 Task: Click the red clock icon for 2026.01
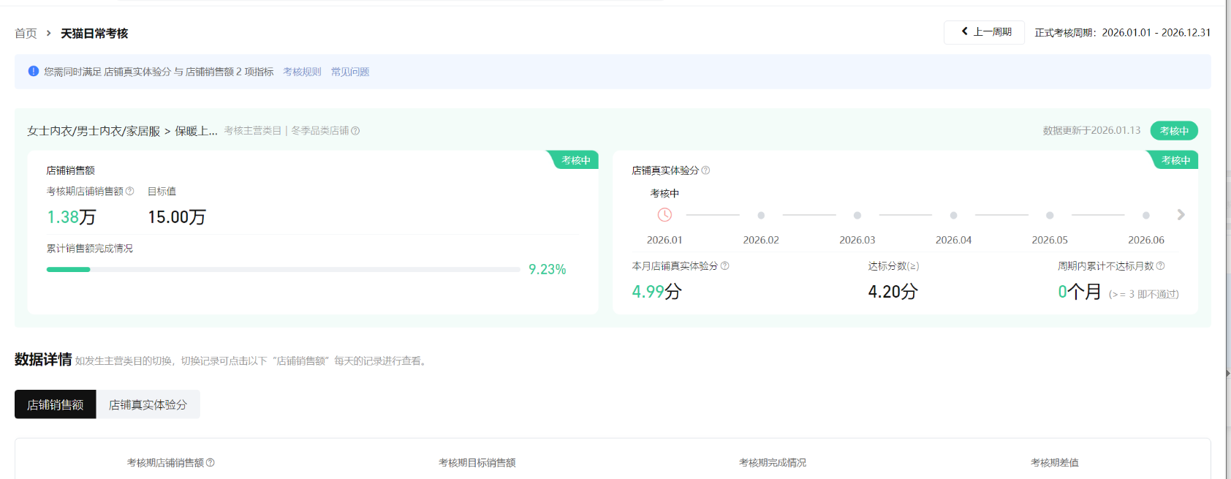(x=664, y=215)
